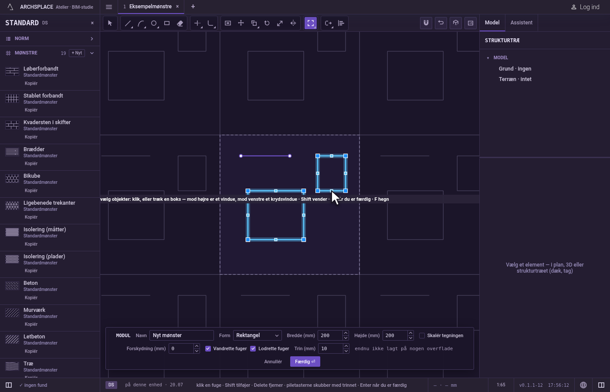Increase the Trin (mm) value
The image size is (610, 392).
(346, 346)
